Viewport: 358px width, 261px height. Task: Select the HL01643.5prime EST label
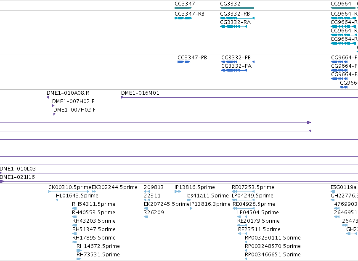point(77,196)
